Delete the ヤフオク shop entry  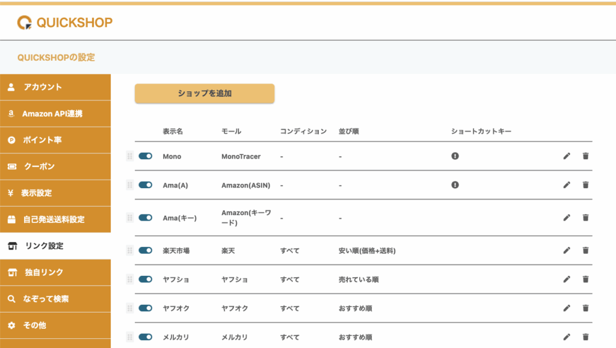(585, 308)
